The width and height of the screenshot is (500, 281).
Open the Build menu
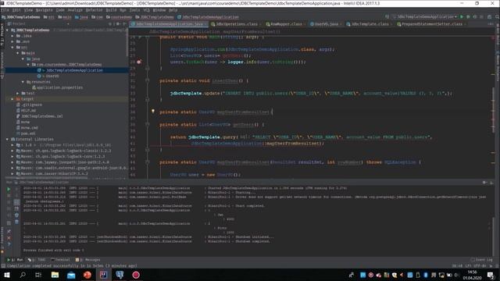click(x=111, y=10)
